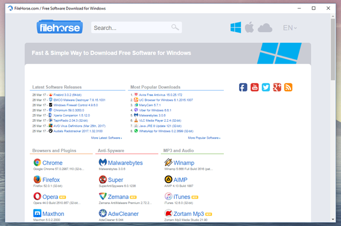Open Malwarebytes 3.0.6 popular link
This screenshot has height=226, width=341.
click(152, 115)
